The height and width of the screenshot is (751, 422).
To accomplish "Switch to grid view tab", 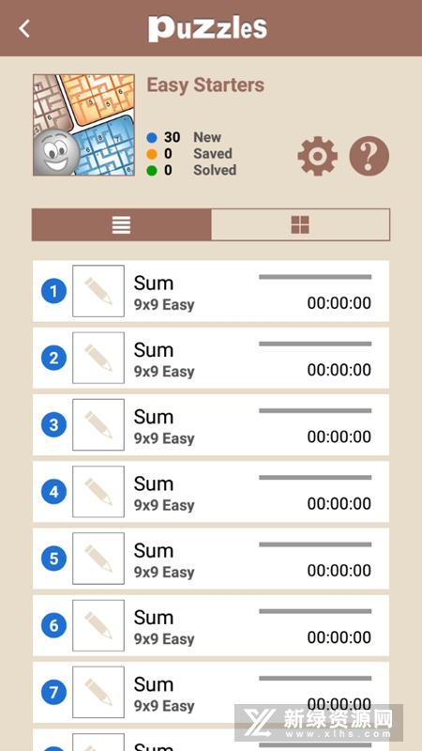I will (300, 224).
